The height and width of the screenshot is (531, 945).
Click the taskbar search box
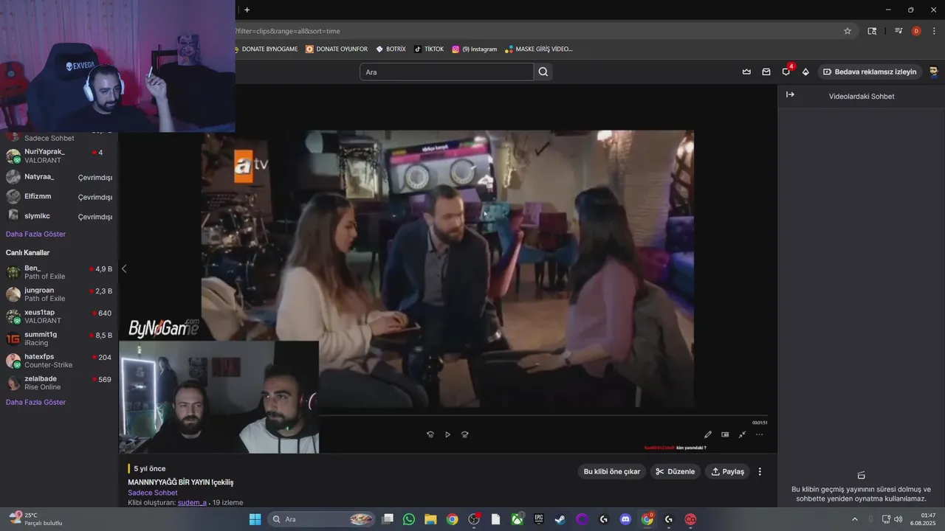(322, 519)
